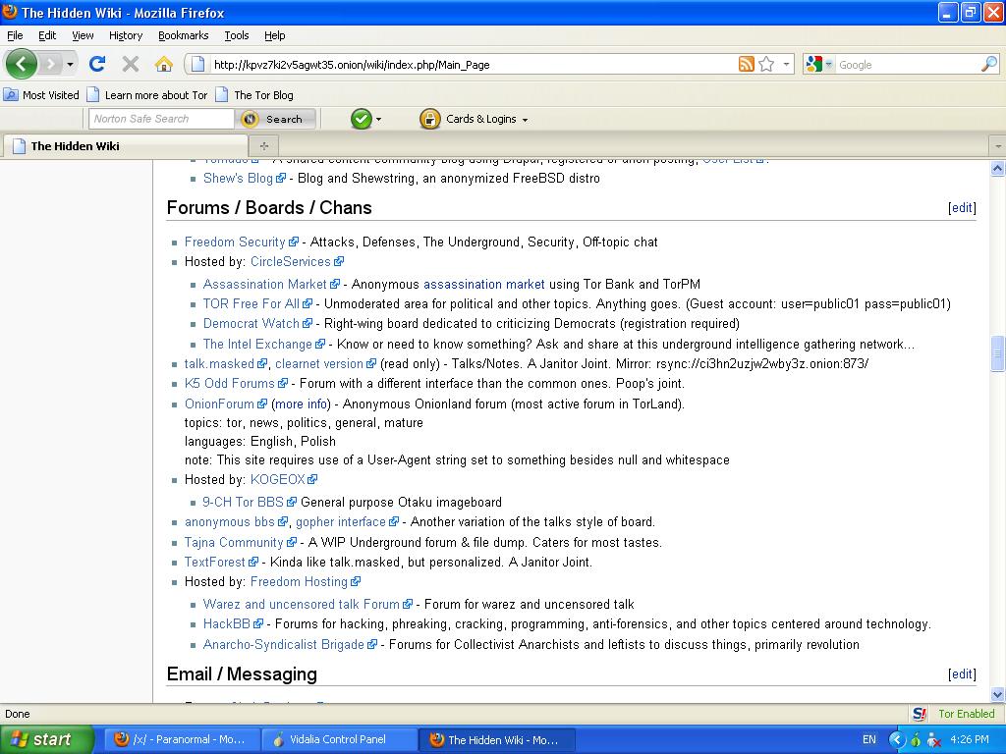
Task: Focus the Norton Safe Search field
Action: pos(161,119)
